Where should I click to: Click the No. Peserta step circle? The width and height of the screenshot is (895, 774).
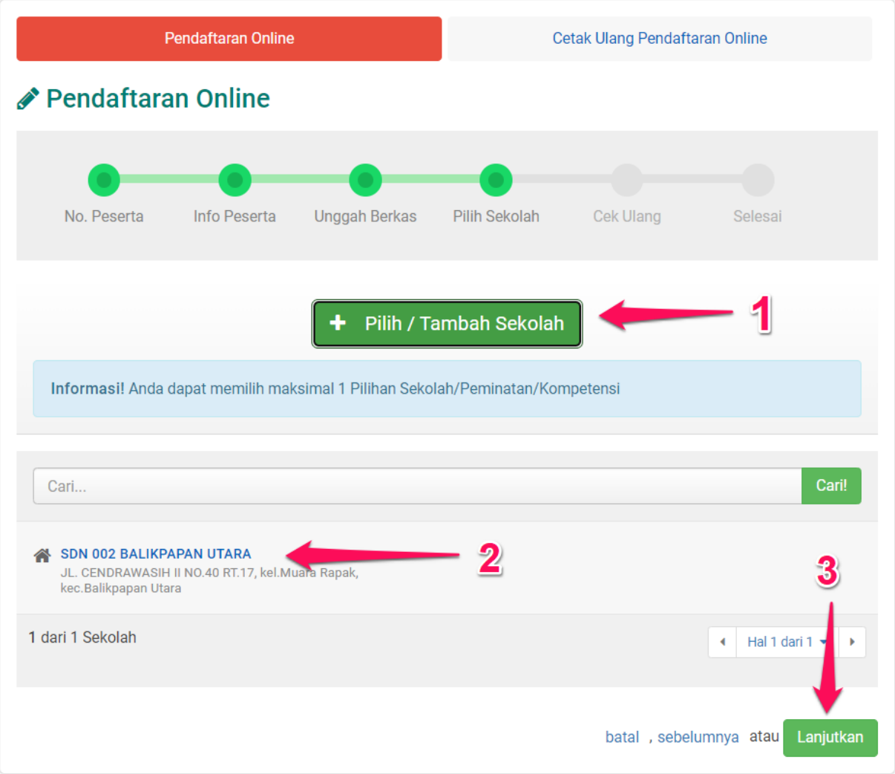point(104,180)
